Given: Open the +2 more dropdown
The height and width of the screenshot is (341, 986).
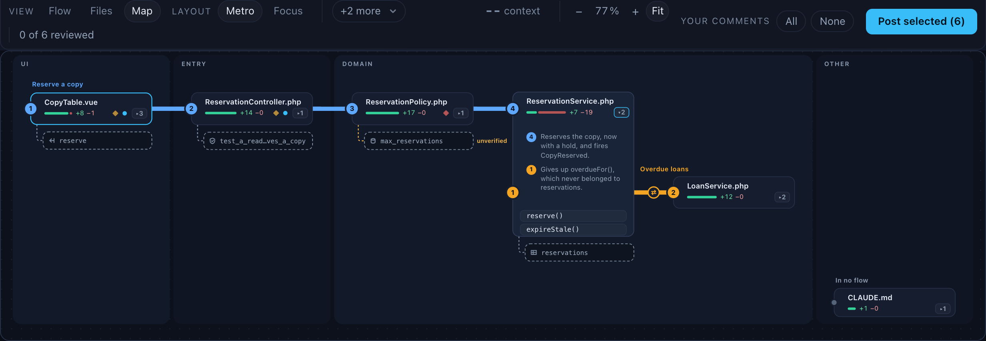Looking at the screenshot, I should coord(369,11).
